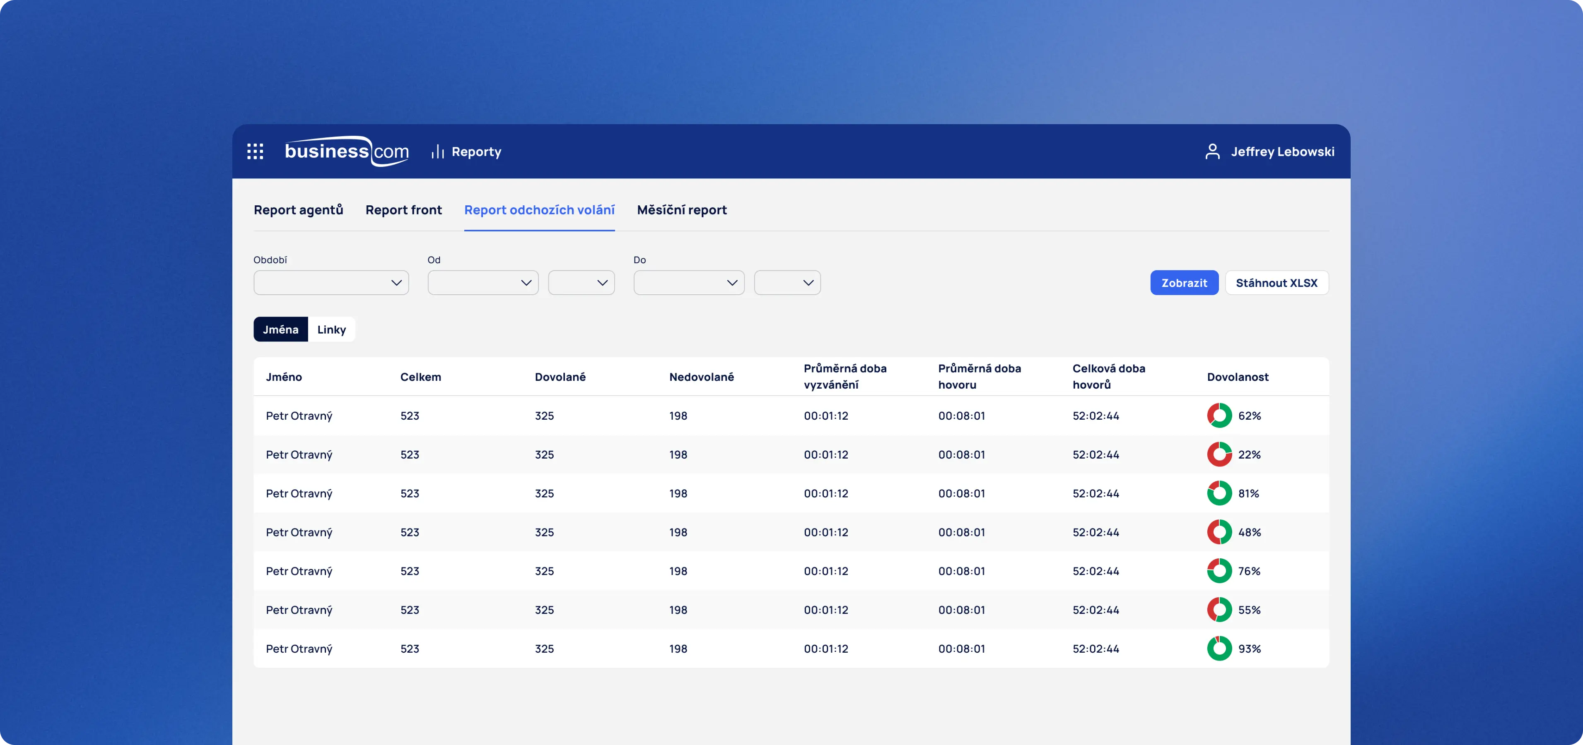The height and width of the screenshot is (745, 1583).
Task: Click the 22% donut chart
Action: pyautogui.click(x=1219, y=454)
